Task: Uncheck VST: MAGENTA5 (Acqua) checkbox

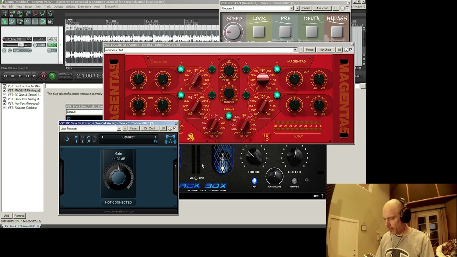Action: pos(4,90)
